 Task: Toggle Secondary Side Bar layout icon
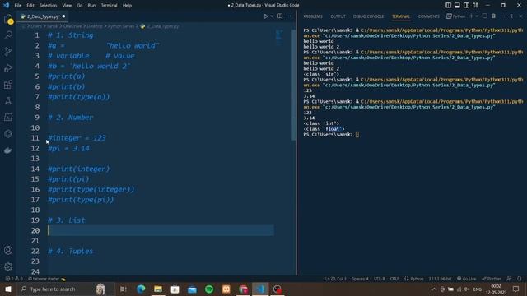466,6
